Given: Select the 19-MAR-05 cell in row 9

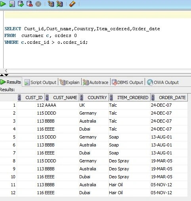Looking at the screenshot, I should point(169,169).
